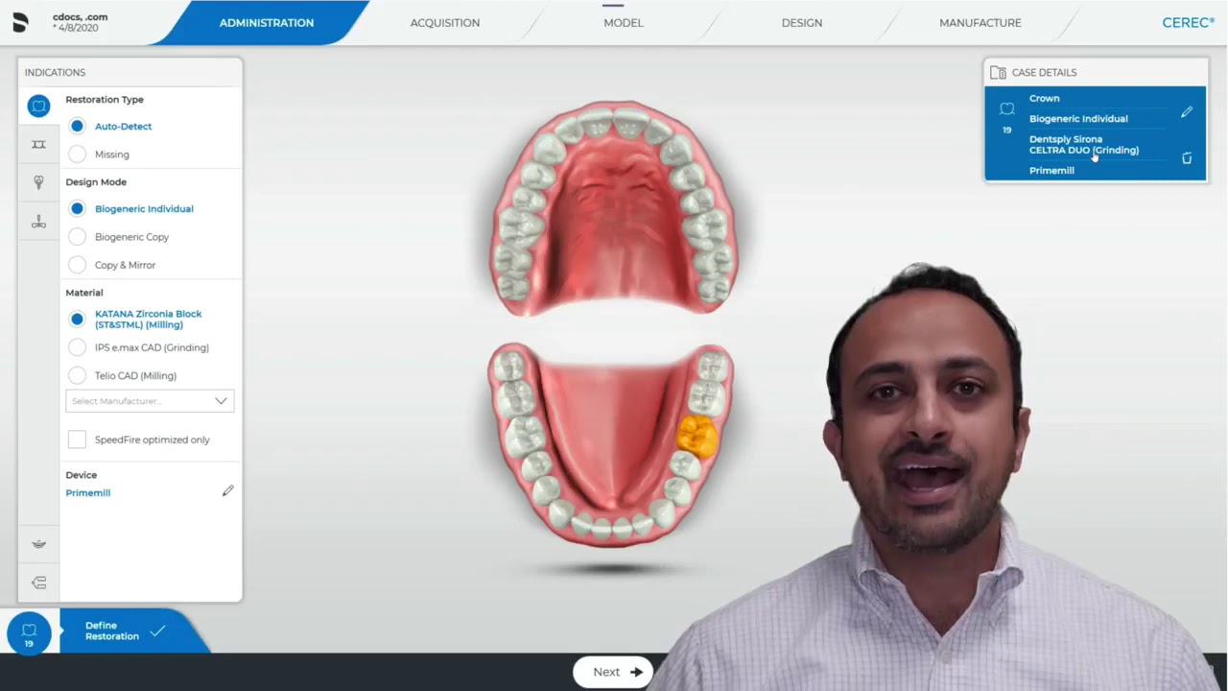
Task: Click 'Biogeneric Individual' in Case Details card
Action: click(1078, 118)
